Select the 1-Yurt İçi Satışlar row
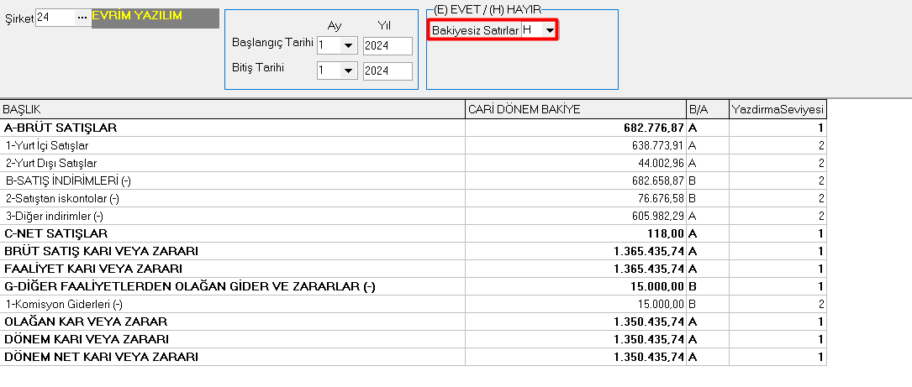 pyautogui.click(x=414, y=145)
